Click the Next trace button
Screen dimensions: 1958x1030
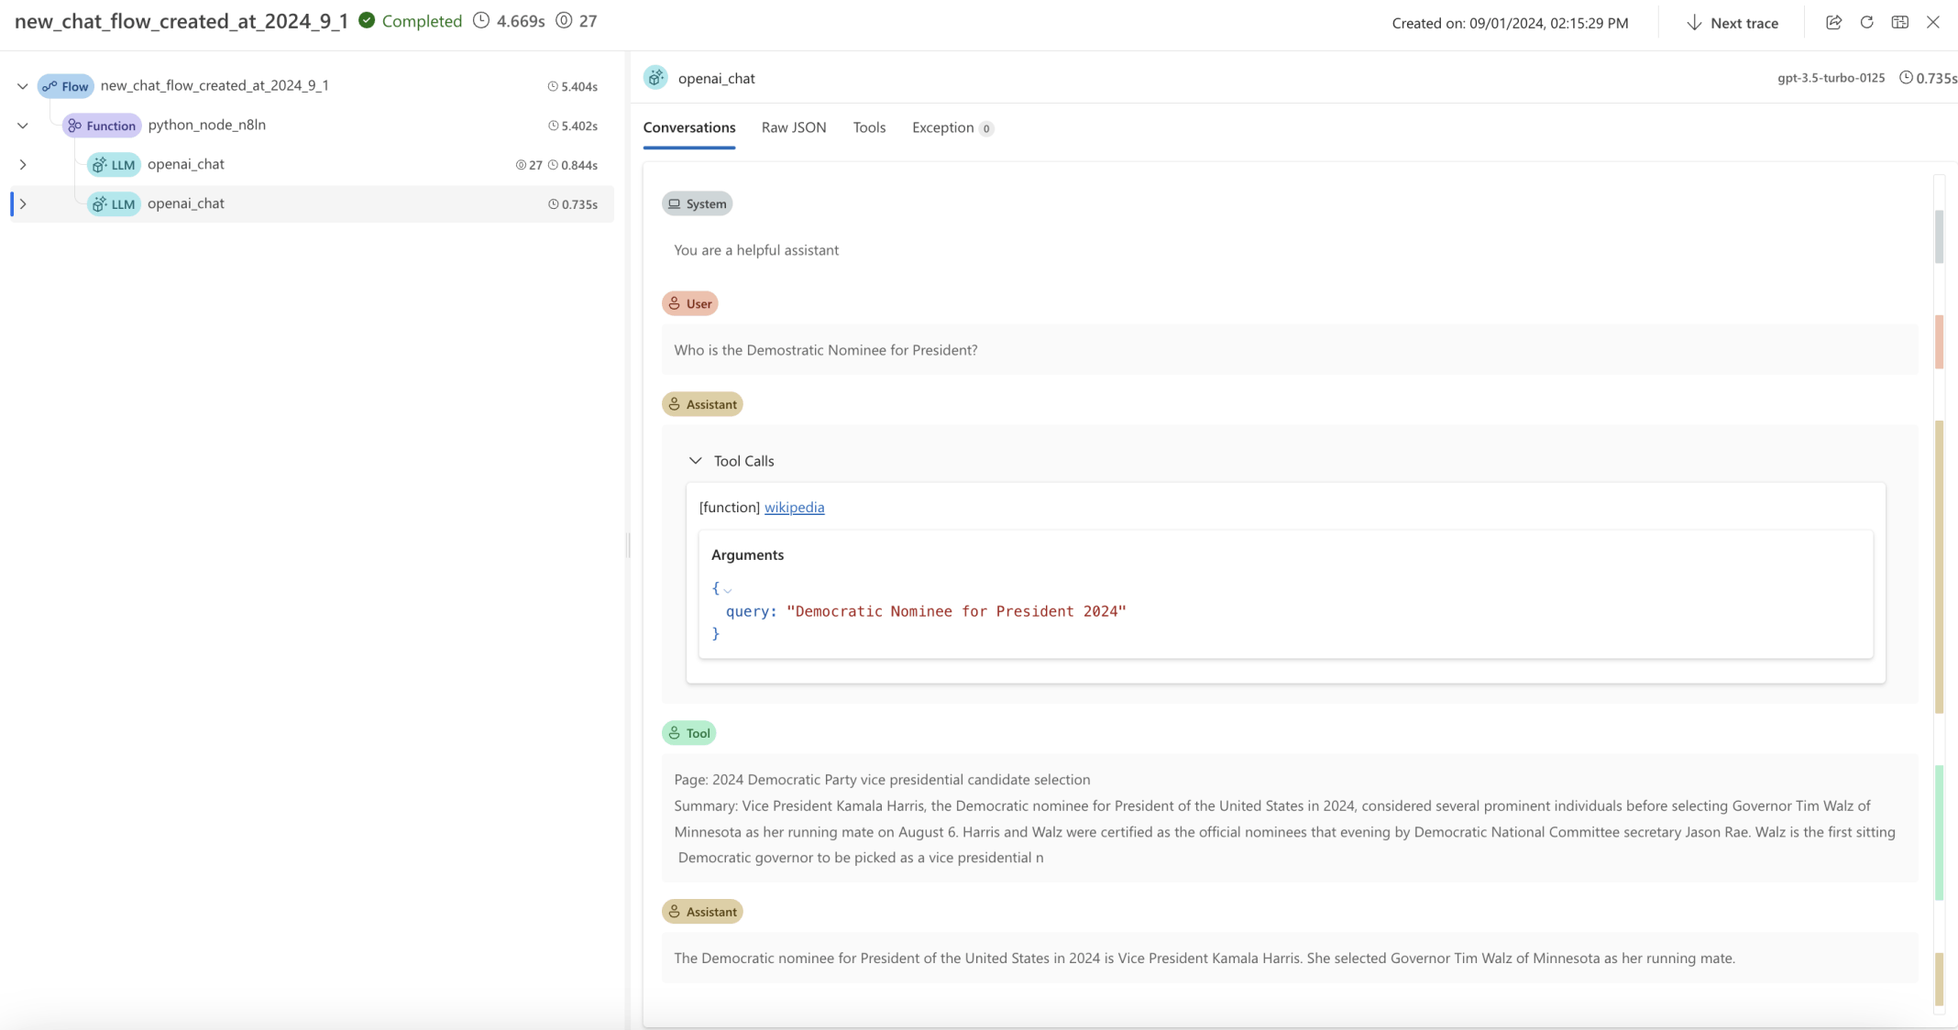[x=1732, y=23]
